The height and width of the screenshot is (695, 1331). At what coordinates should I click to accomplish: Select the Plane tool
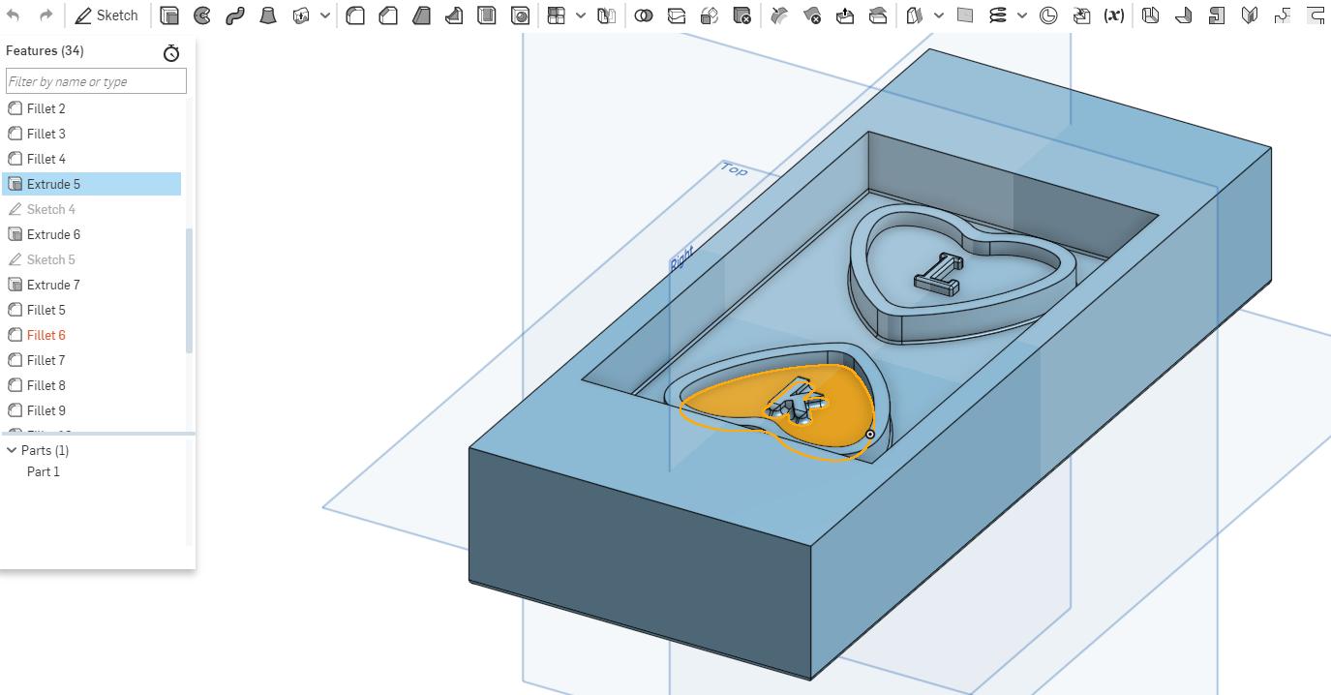(x=965, y=15)
